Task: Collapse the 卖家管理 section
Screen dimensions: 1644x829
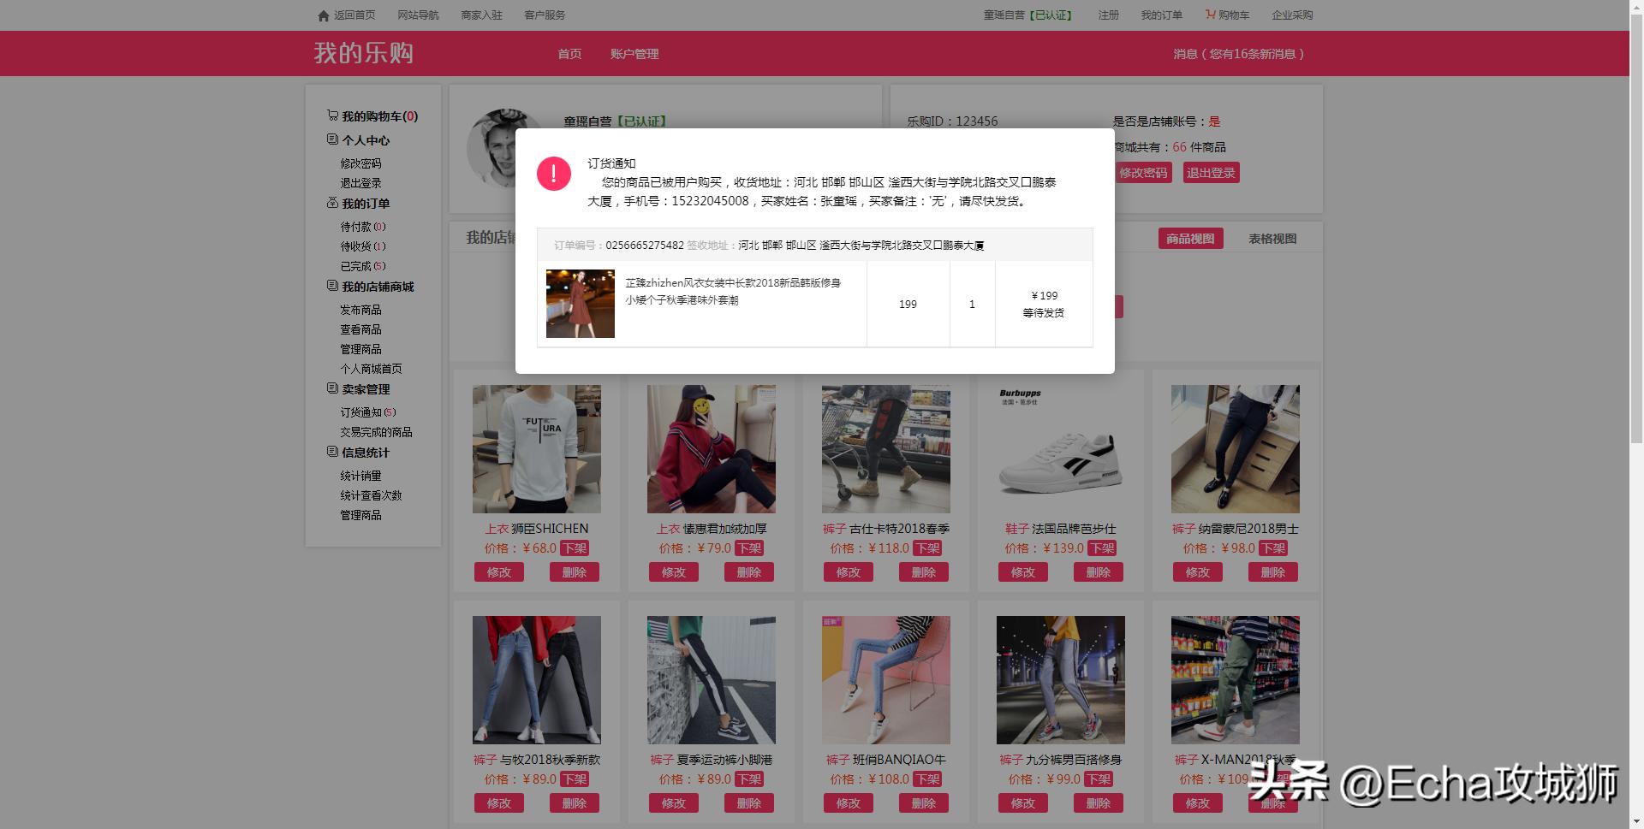Action: coord(365,388)
